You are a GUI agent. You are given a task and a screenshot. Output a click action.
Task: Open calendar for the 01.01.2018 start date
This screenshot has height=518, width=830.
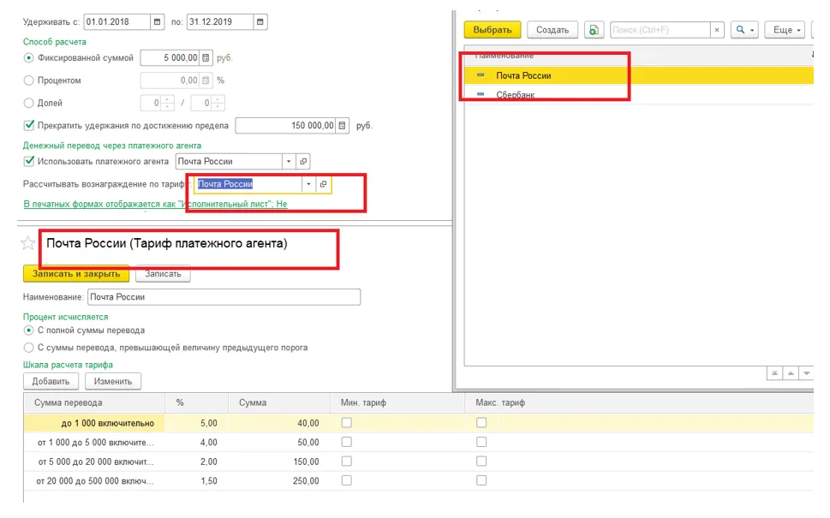coord(158,21)
